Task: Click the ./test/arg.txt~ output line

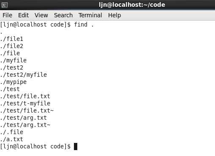Action: (25, 125)
